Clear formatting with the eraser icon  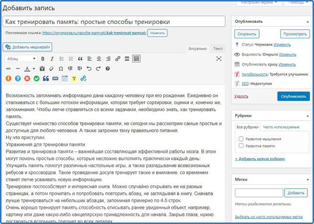[x=51, y=69]
